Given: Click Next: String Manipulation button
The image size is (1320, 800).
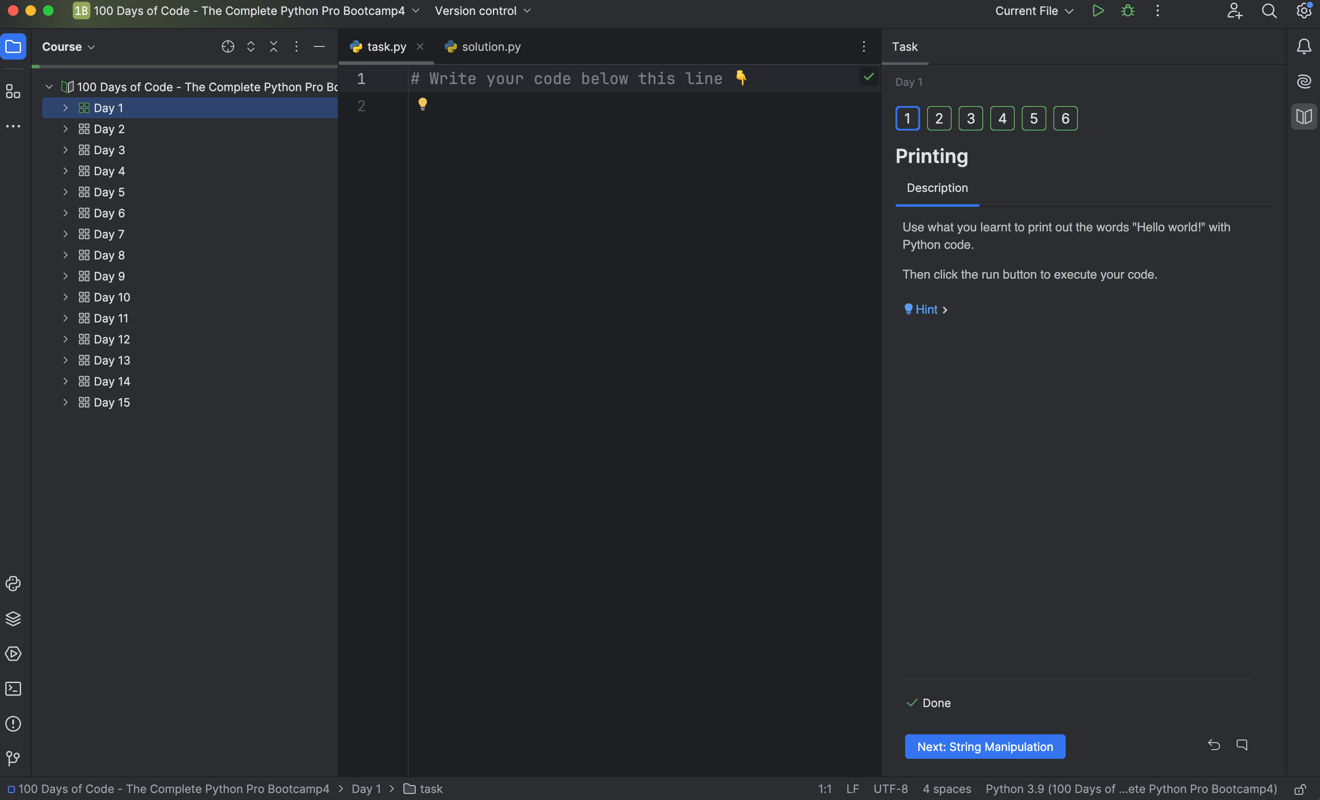Looking at the screenshot, I should (985, 747).
